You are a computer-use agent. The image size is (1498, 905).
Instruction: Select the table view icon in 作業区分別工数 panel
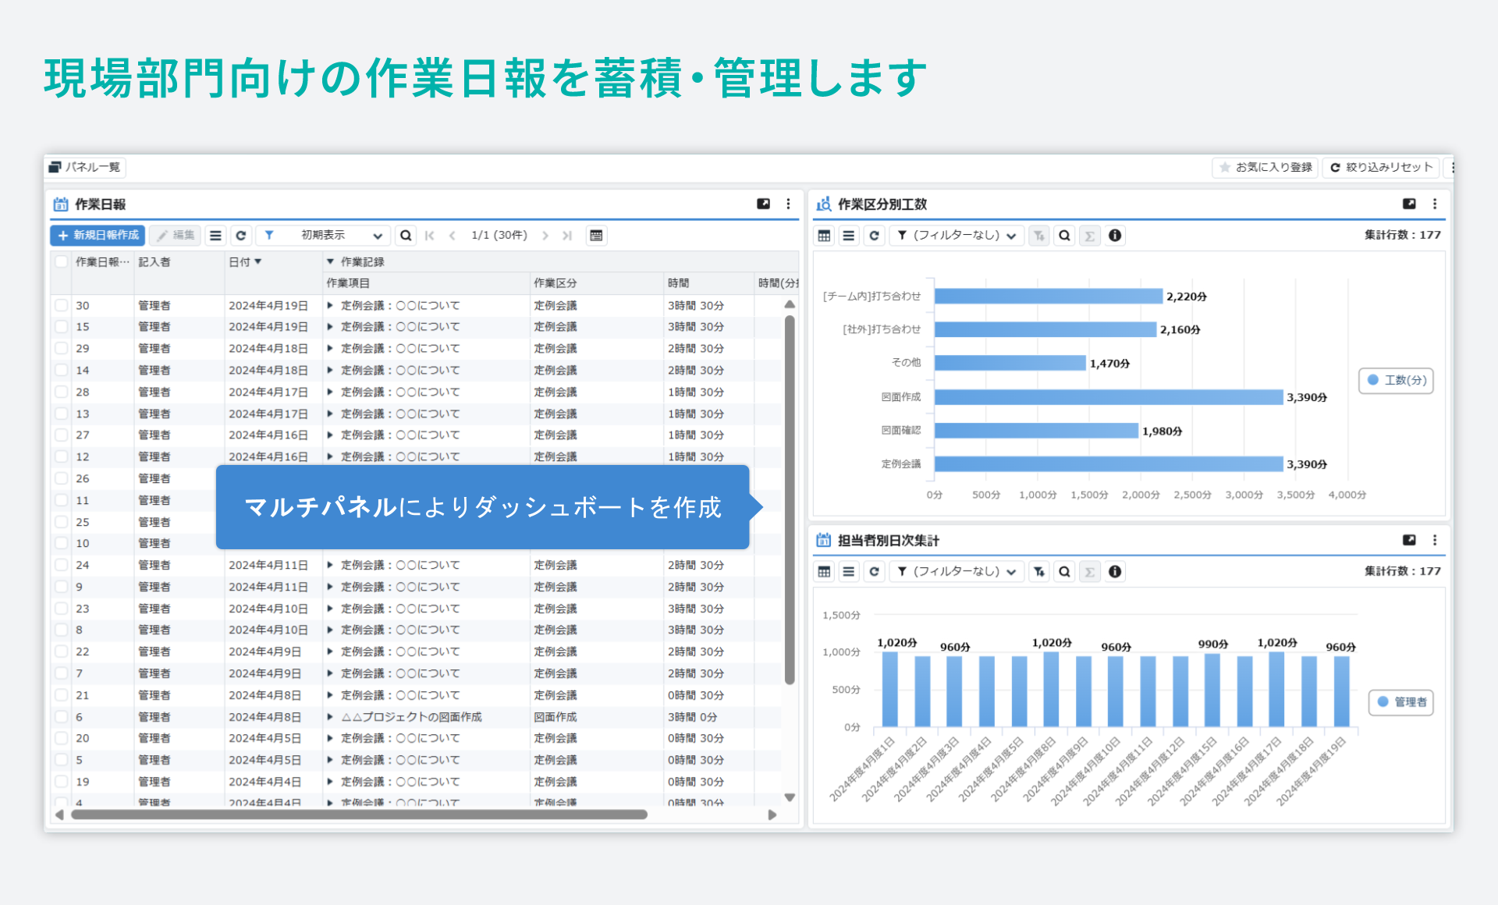[x=824, y=235]
